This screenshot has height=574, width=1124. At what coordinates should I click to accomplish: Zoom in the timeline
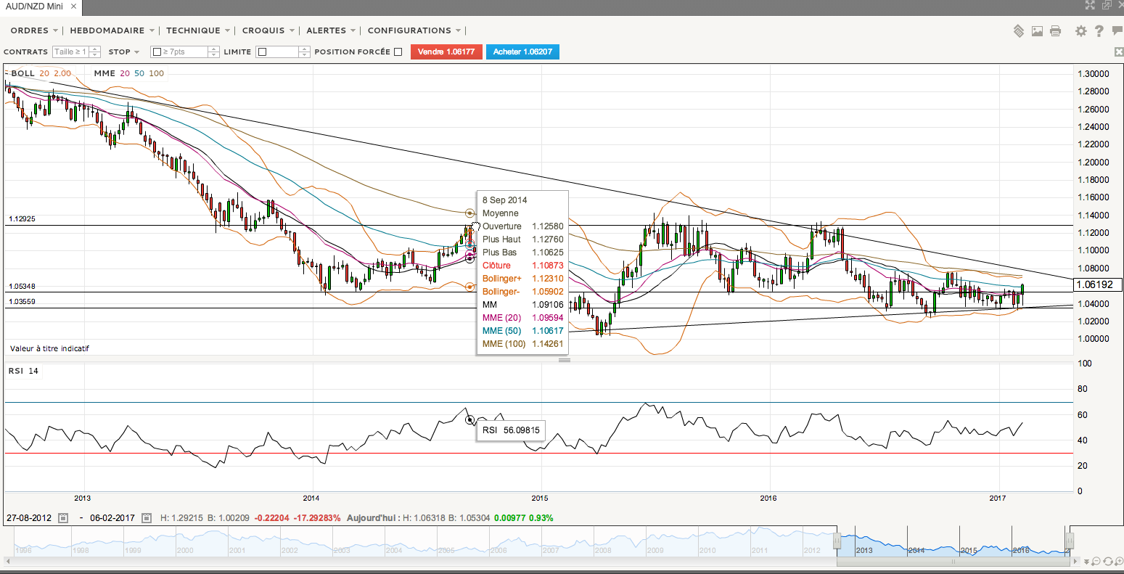[x=1117, y=561]
